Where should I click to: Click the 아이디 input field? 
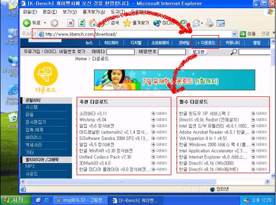121,52
